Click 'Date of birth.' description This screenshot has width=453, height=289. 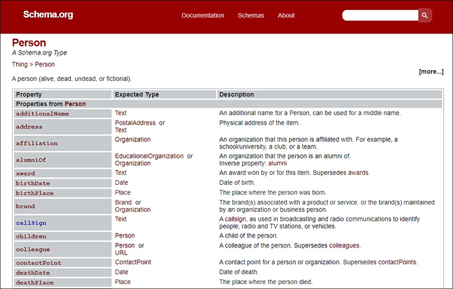tap(237, 182)
